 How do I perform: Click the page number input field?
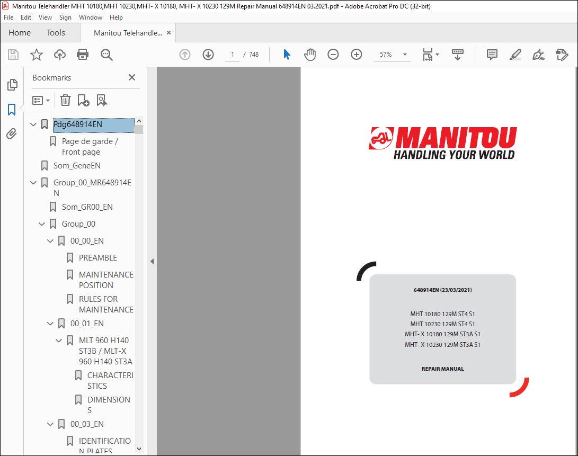pos(233,55)
